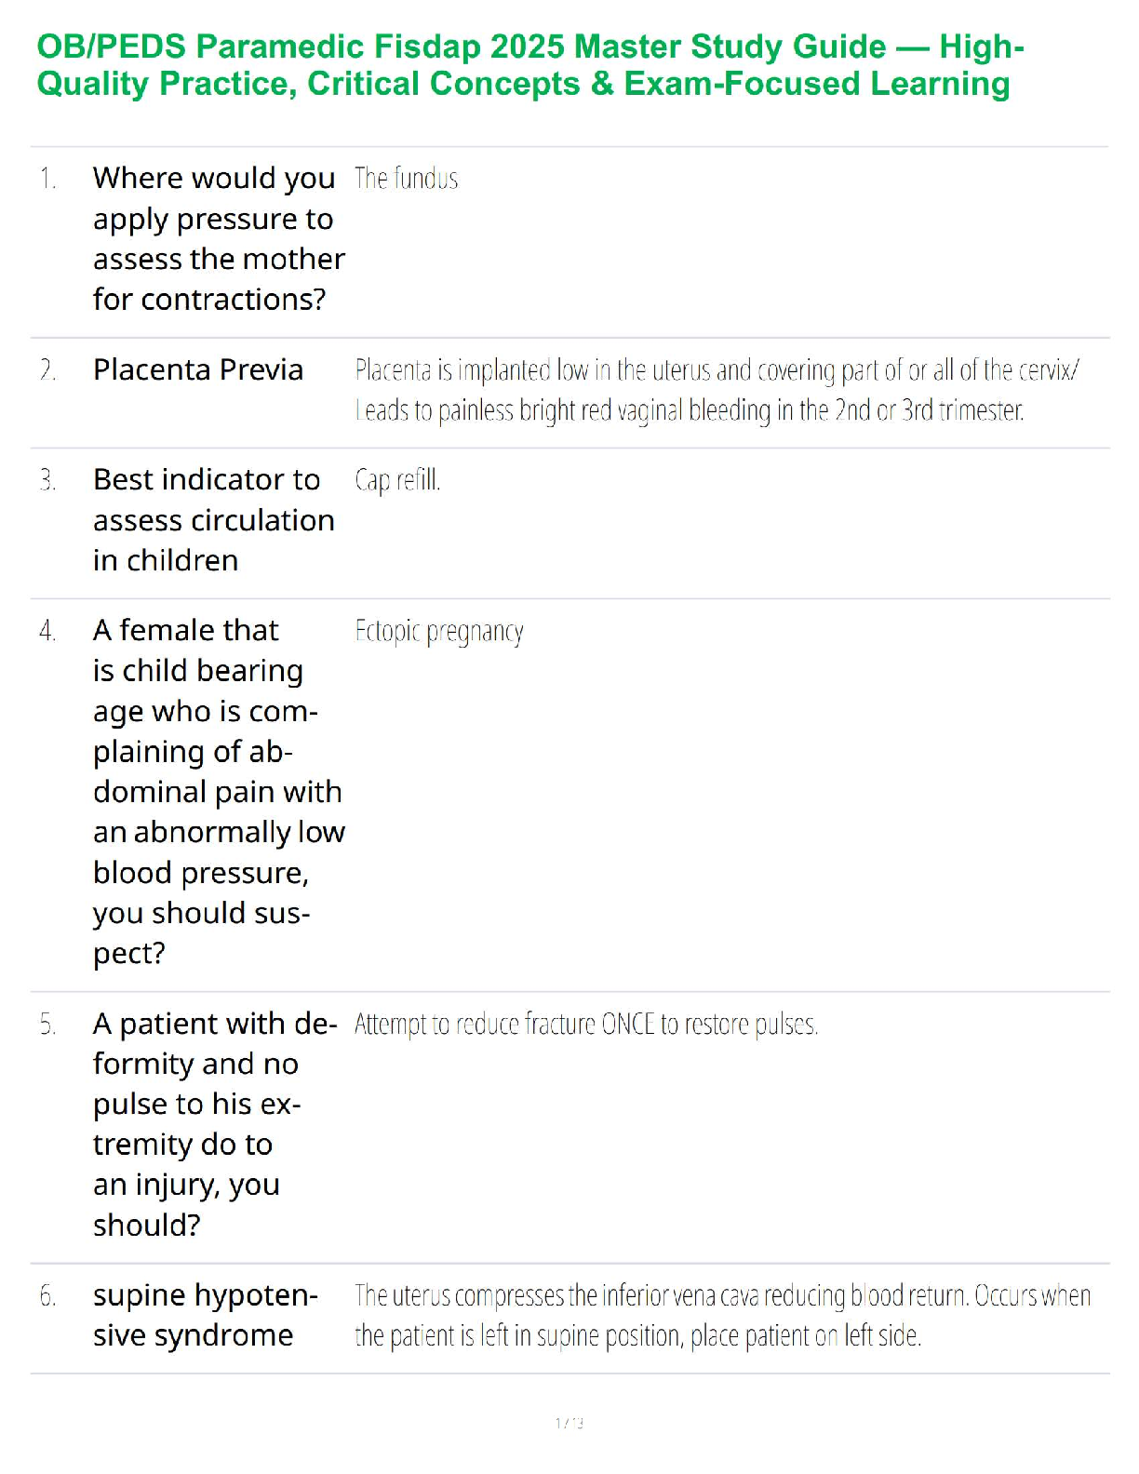Click item number 4 in the list
The image size is (1139, 1474).
(47, 631)
